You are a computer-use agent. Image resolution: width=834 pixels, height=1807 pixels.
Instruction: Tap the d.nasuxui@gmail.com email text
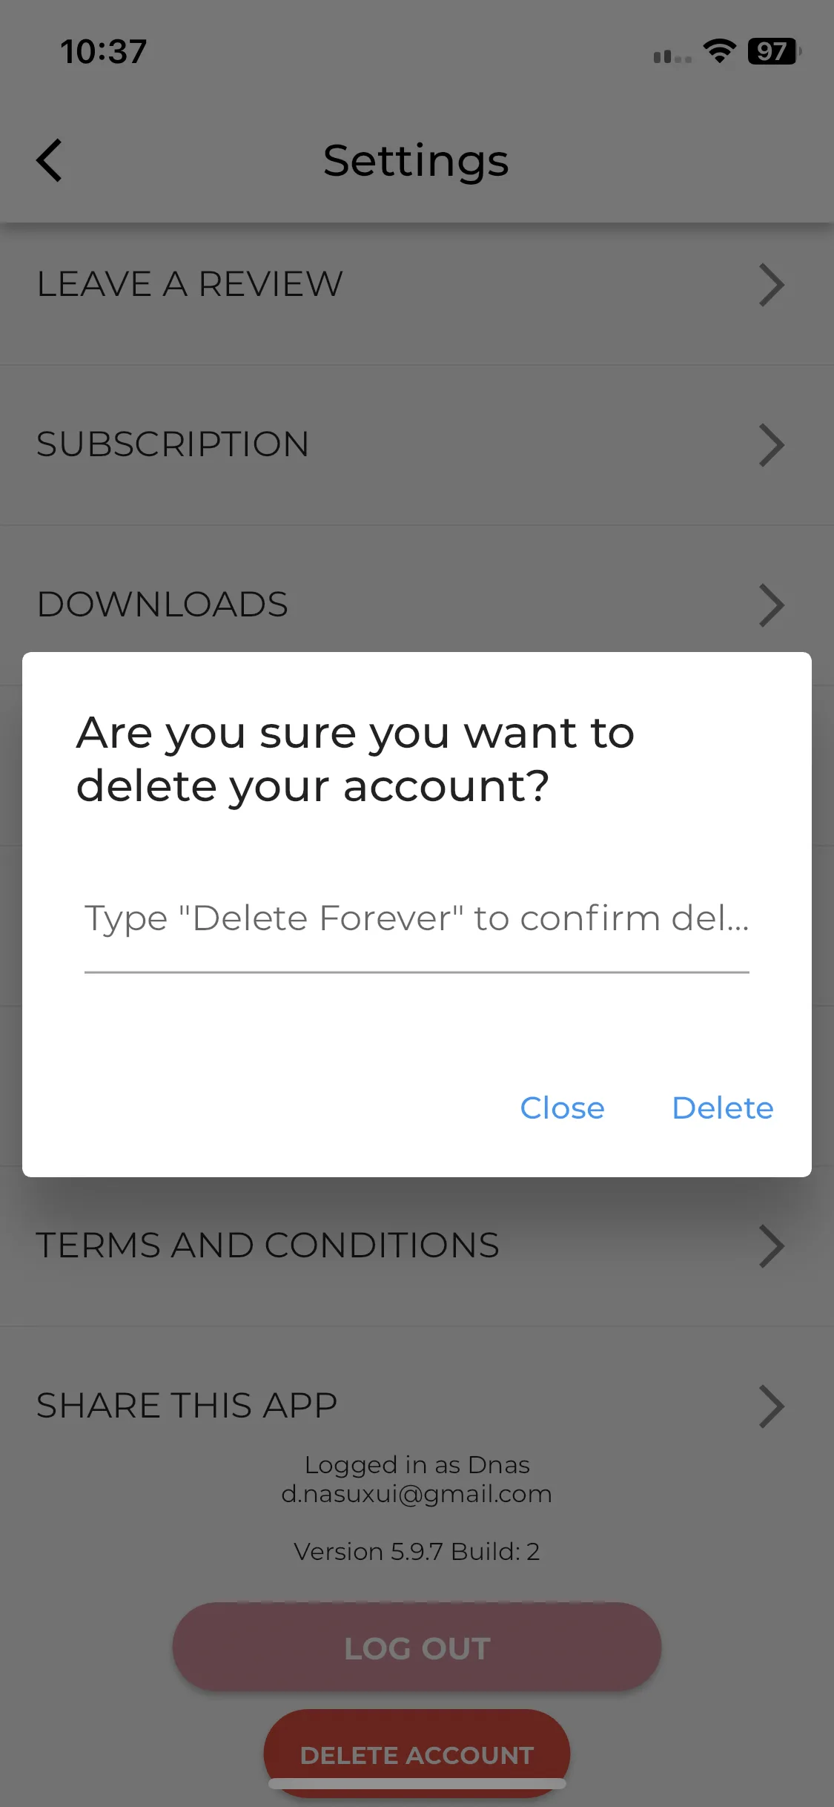[417, 1494]
